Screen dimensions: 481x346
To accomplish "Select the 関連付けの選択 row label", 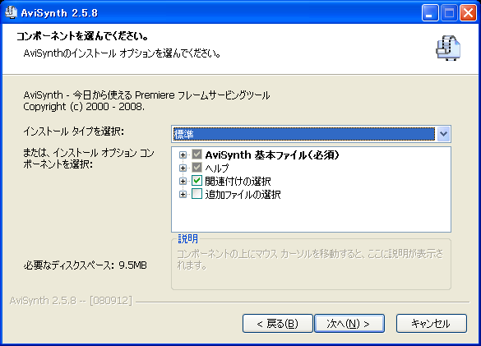I will pos(238,182).
